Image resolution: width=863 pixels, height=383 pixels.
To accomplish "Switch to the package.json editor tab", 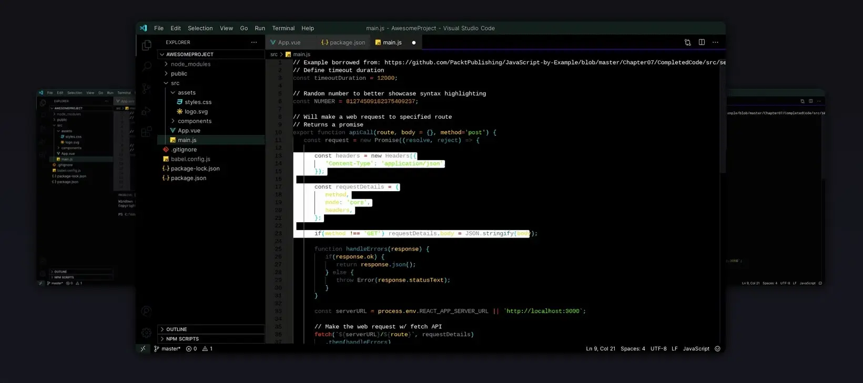I will coord(343,43).
